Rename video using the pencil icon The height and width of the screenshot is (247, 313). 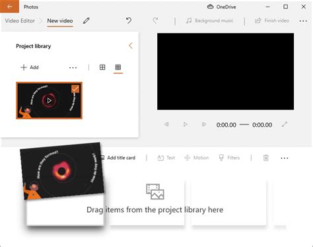pyautogui.click(x=87, y=20)
